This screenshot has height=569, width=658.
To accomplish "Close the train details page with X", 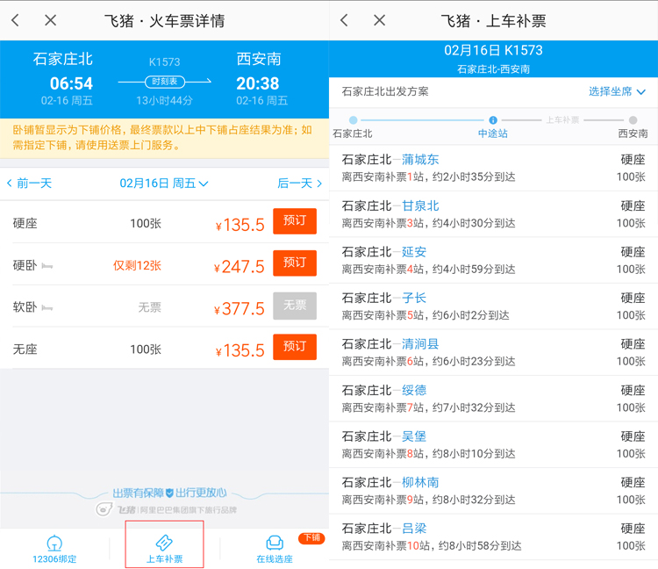I will tap(50, 20).
